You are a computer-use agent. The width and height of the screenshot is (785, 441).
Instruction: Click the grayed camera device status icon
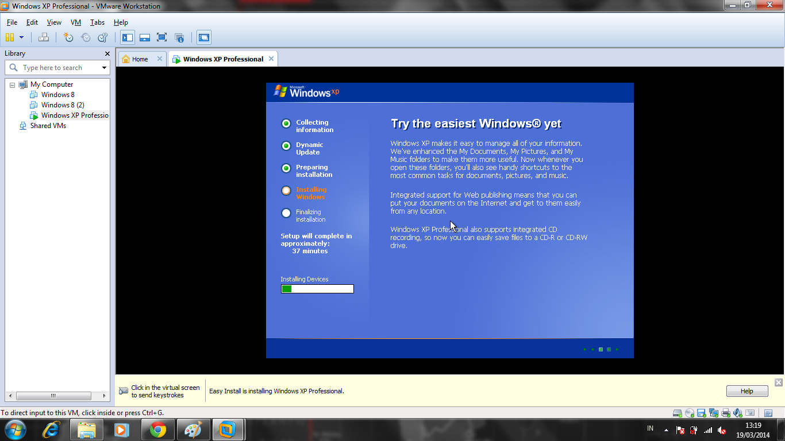click(749, 413)
